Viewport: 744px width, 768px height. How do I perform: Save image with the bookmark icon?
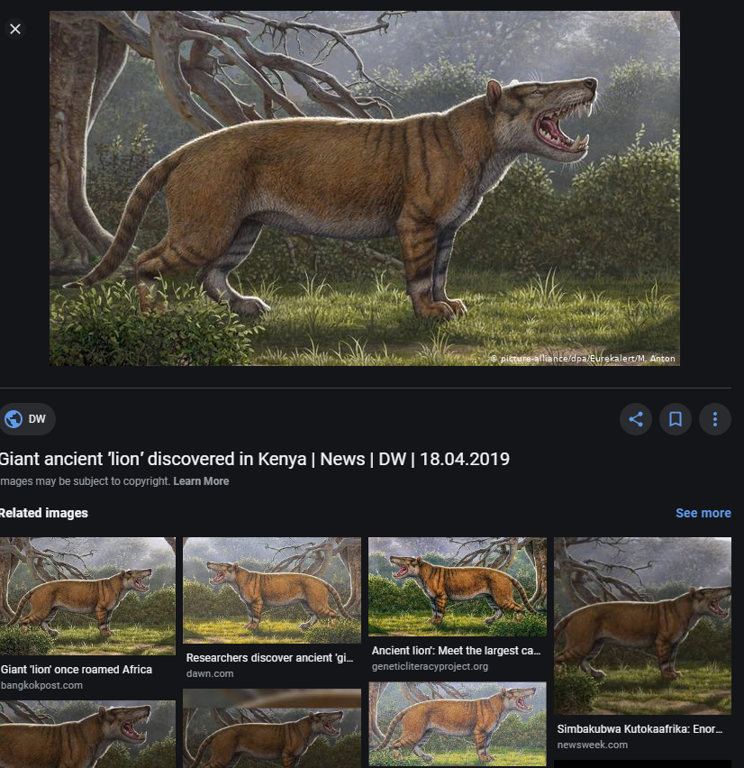675,419
